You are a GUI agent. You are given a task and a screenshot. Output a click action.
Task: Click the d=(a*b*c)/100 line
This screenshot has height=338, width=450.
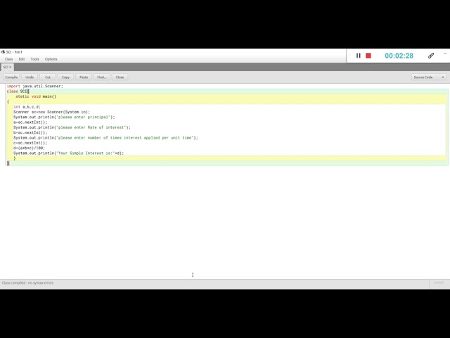pyautogui.click(x=29, y=149)
